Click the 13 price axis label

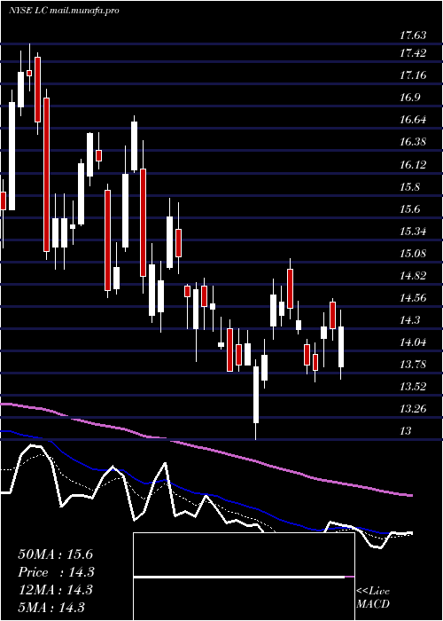(406, 430)
